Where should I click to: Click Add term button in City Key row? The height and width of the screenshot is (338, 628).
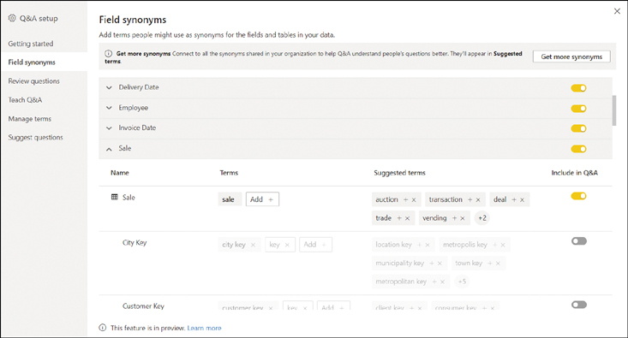click(315, 245)
